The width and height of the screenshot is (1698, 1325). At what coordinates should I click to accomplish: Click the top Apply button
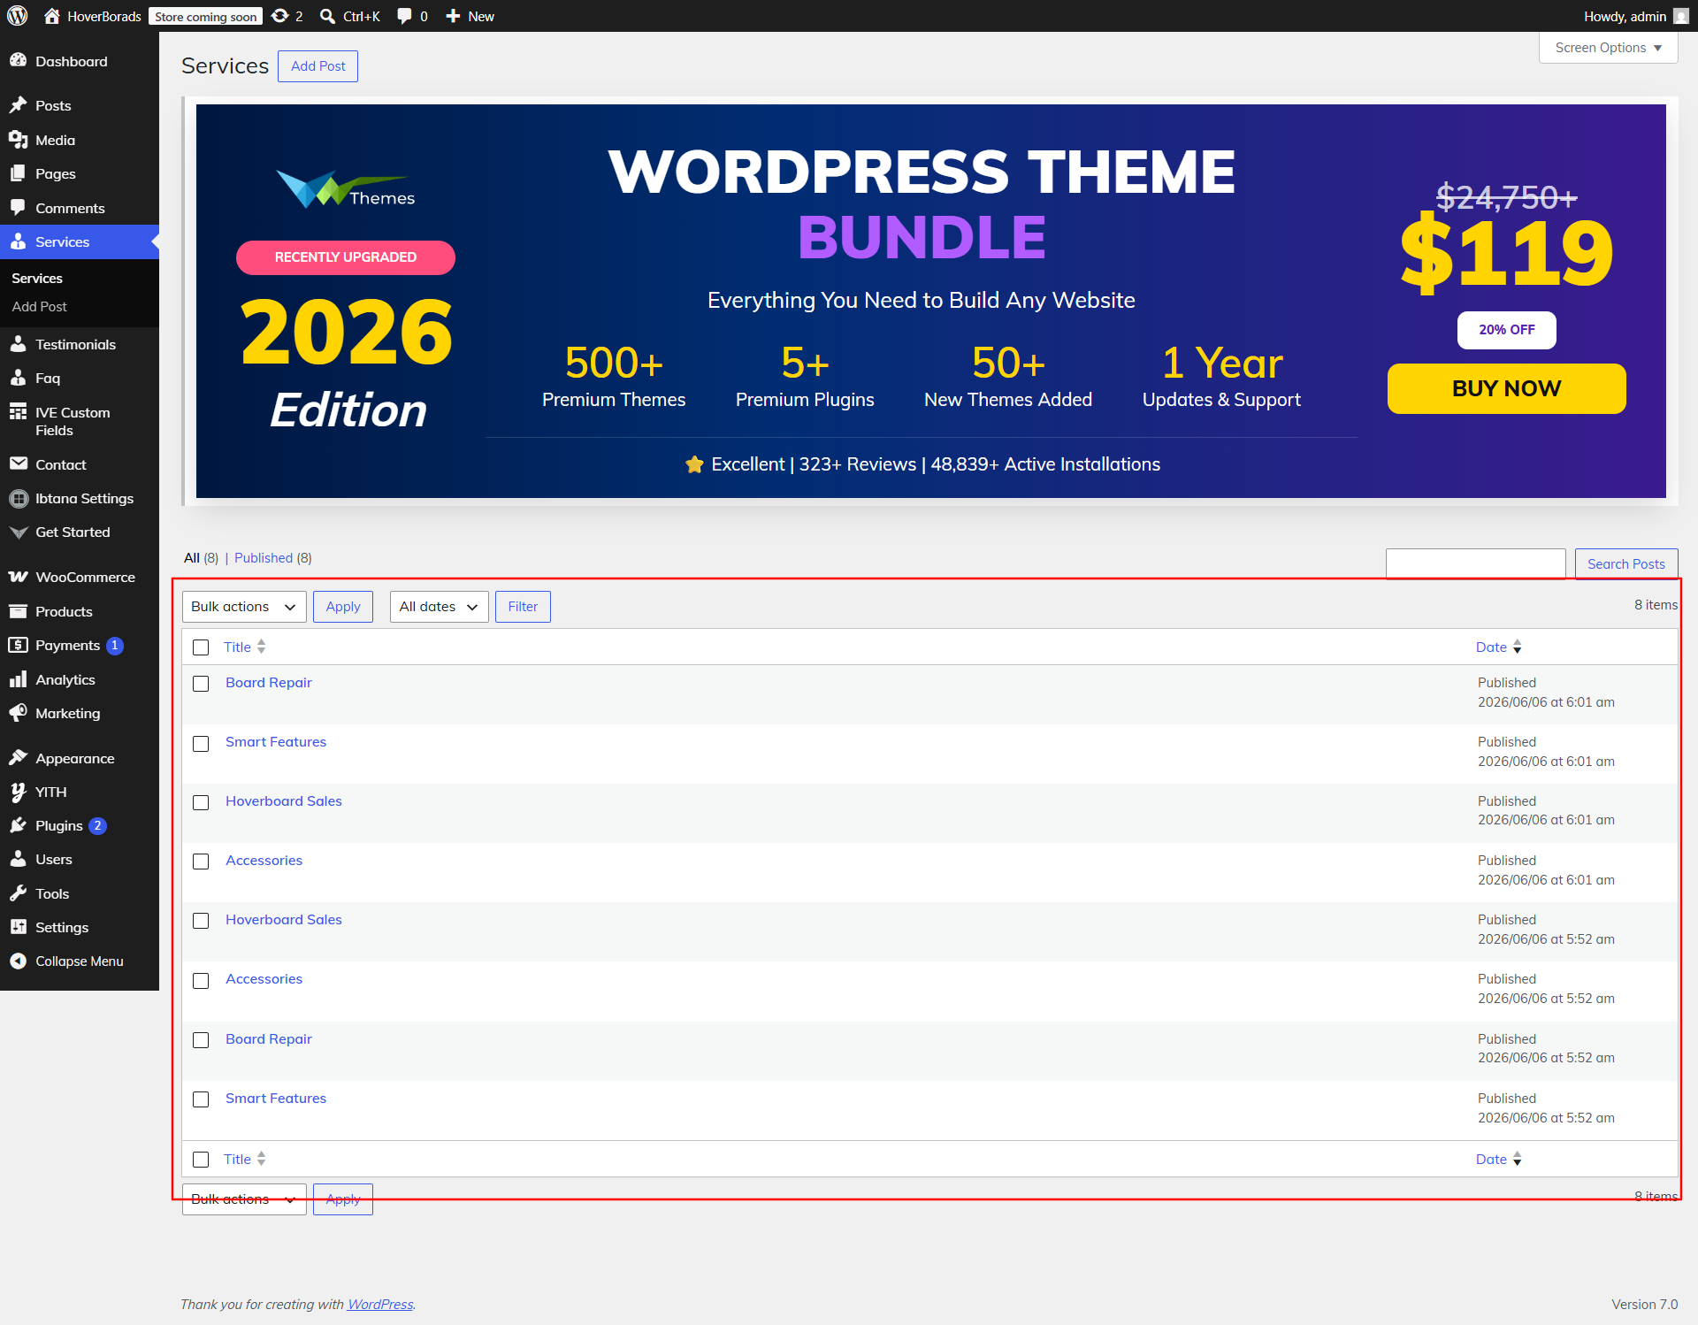(343, 607)
